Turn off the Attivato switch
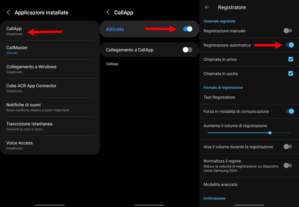This screenshot has width=299, height=207. [188, 29]
